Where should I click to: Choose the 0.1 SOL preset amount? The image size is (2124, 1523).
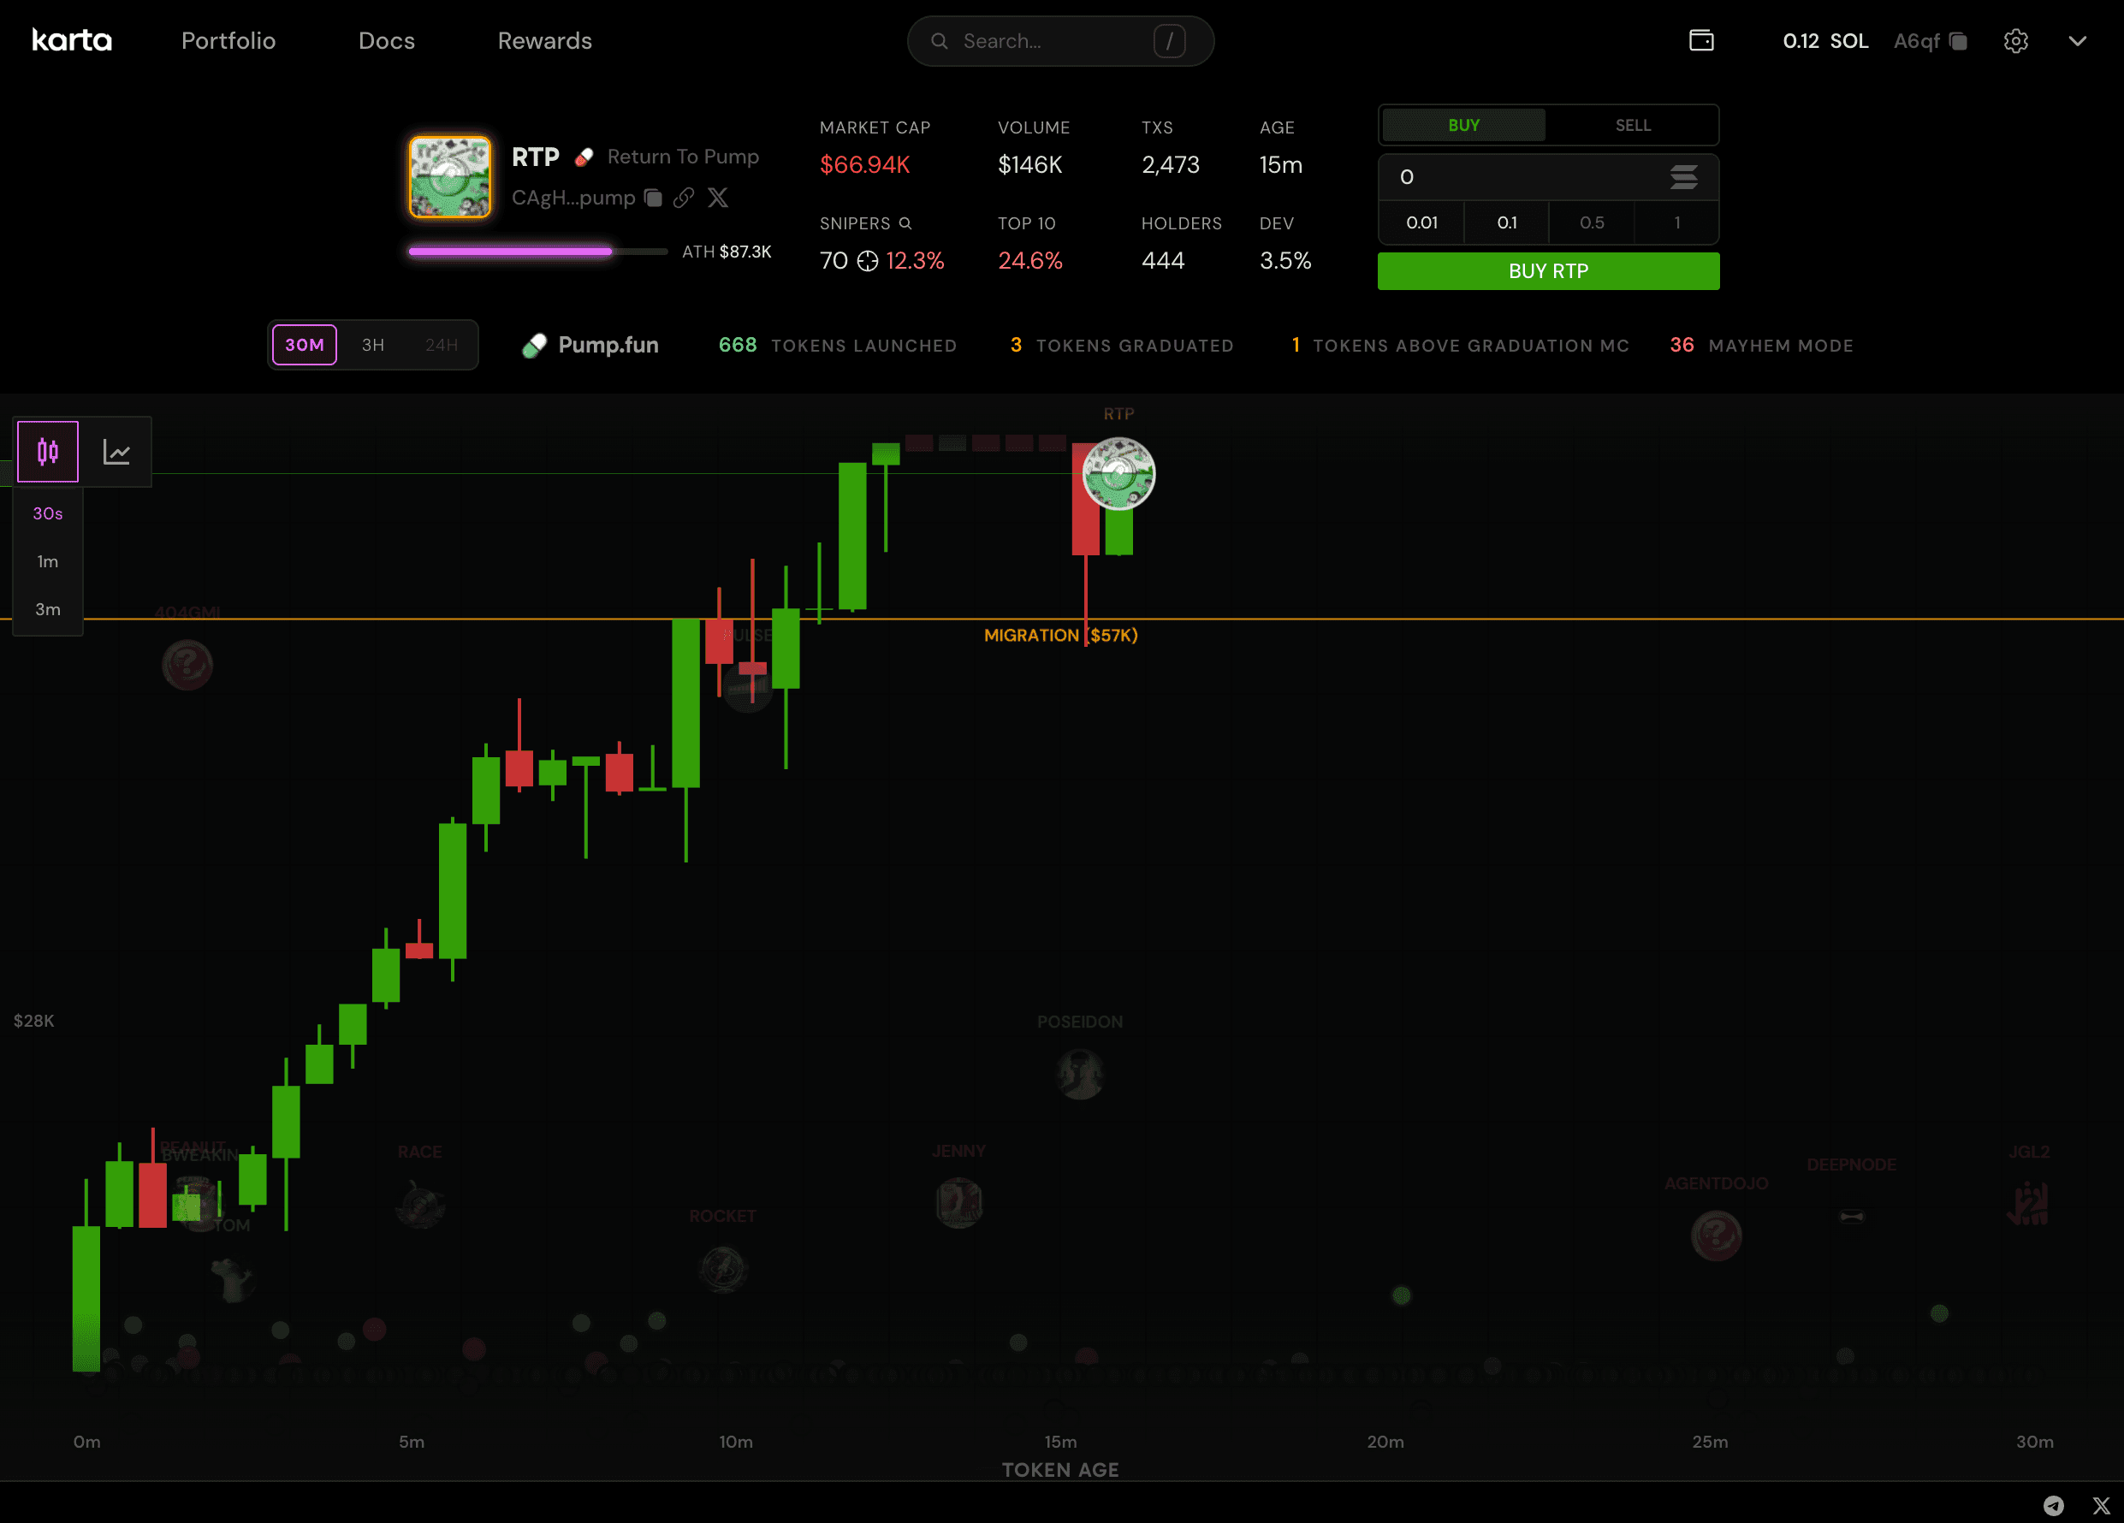click(1506, 222)
